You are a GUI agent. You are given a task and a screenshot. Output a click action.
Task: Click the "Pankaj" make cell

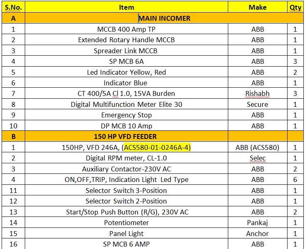(257, 223)
